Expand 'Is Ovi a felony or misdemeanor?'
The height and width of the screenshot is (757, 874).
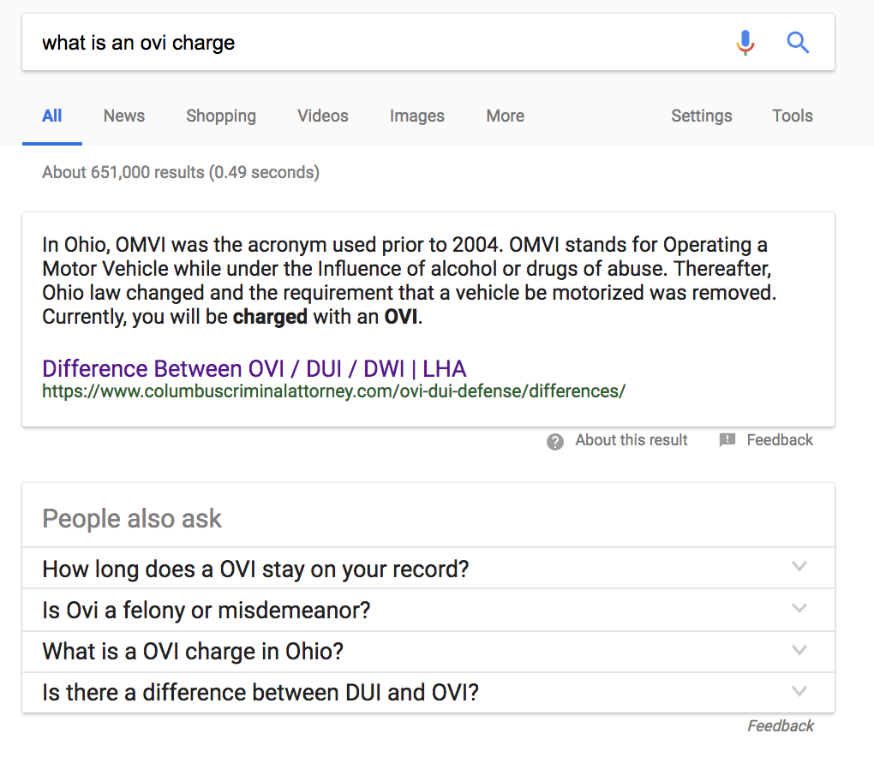pyautogui.click(x=428, y=610)
